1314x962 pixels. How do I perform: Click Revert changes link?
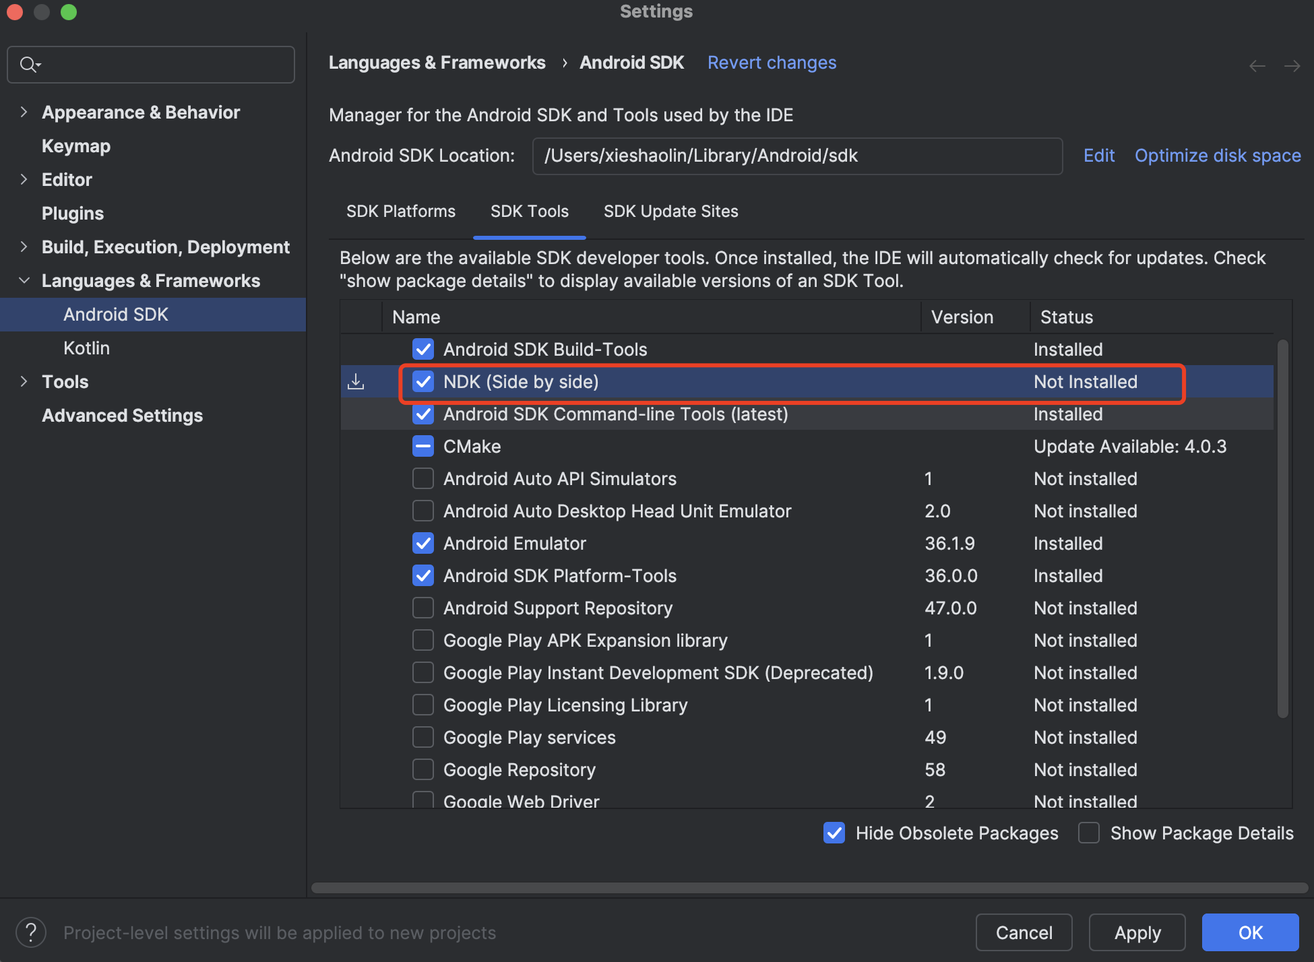(772, 63)
